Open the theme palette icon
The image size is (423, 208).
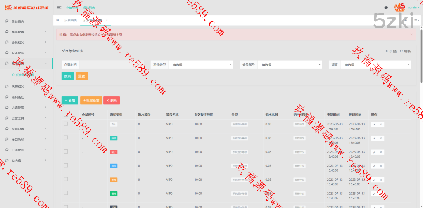(x=386, y=7)
